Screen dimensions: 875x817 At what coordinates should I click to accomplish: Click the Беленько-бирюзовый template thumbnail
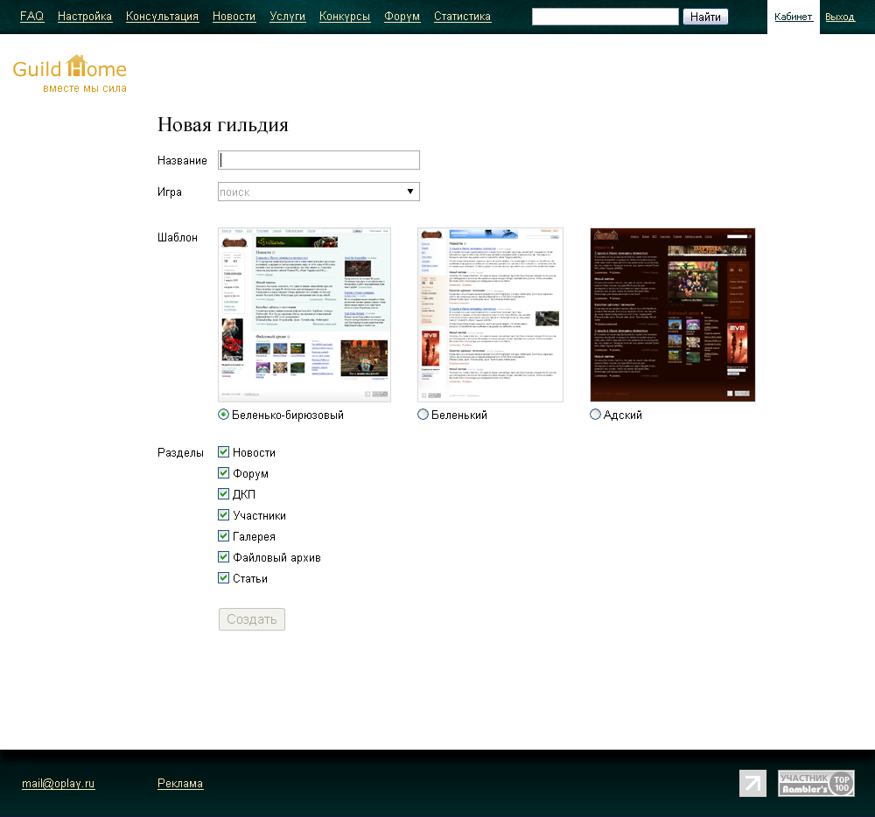[x=304, y=315]
